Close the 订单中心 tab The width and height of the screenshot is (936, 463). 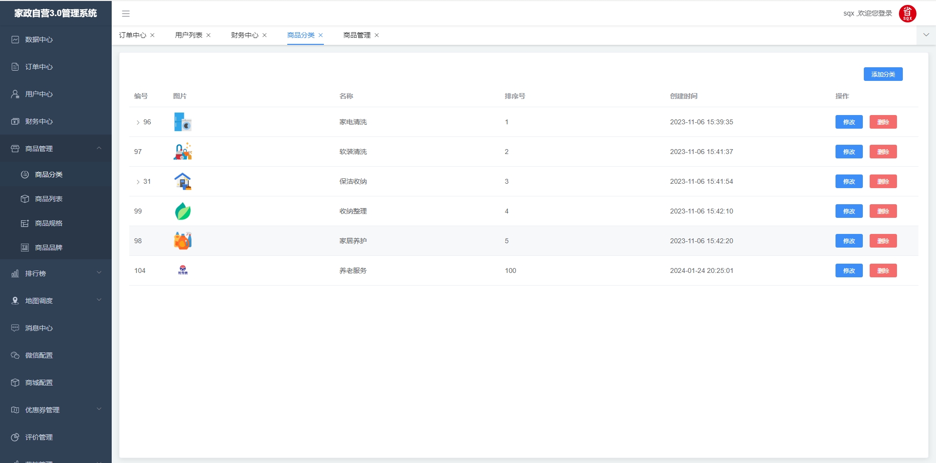pyautogui.click(x=153, y=35)
